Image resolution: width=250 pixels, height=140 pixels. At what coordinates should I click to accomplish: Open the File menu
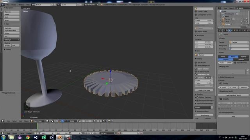(7, 5)
